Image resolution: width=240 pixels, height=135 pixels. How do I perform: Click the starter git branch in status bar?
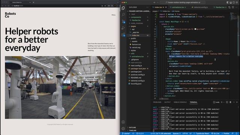coord(126,133)
